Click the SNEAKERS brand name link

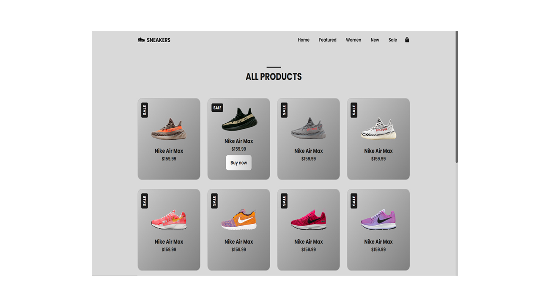[159, 40]
